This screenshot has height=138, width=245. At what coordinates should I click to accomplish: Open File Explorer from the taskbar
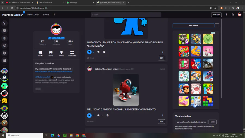click(x=71, y=136)
